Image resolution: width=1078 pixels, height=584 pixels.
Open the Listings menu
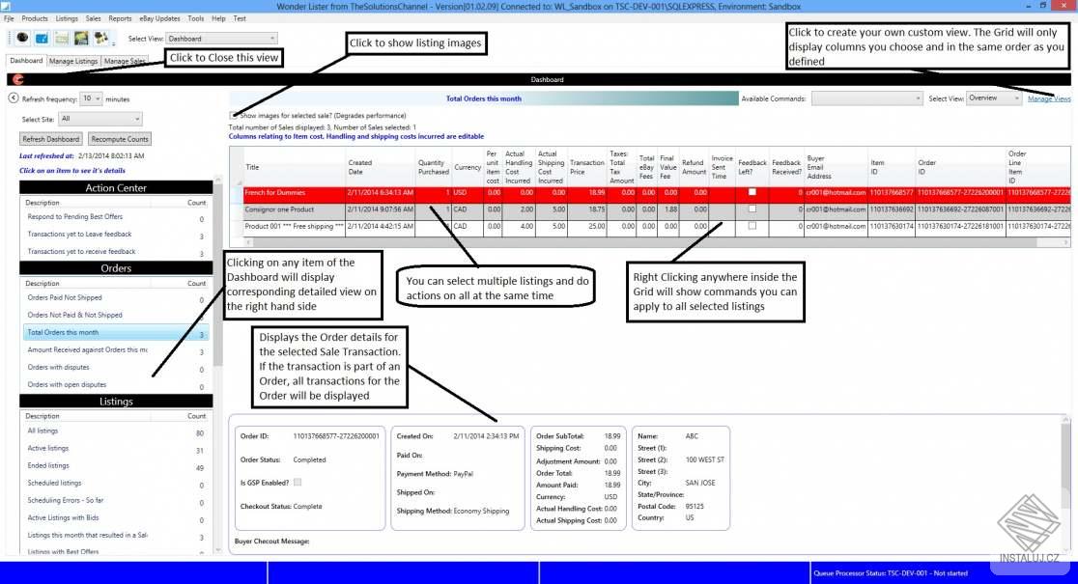[67, 18]
